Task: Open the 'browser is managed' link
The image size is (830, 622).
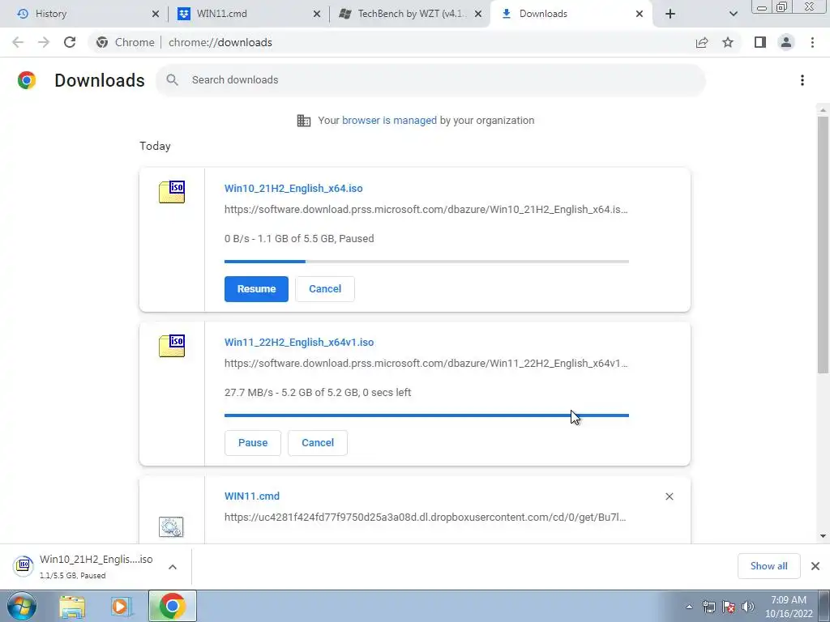Action: (x=389, y=121)
